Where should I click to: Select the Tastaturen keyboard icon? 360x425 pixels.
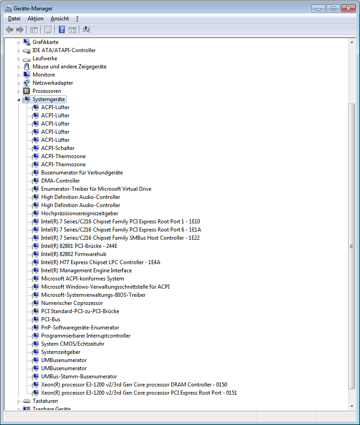(27, 401)
